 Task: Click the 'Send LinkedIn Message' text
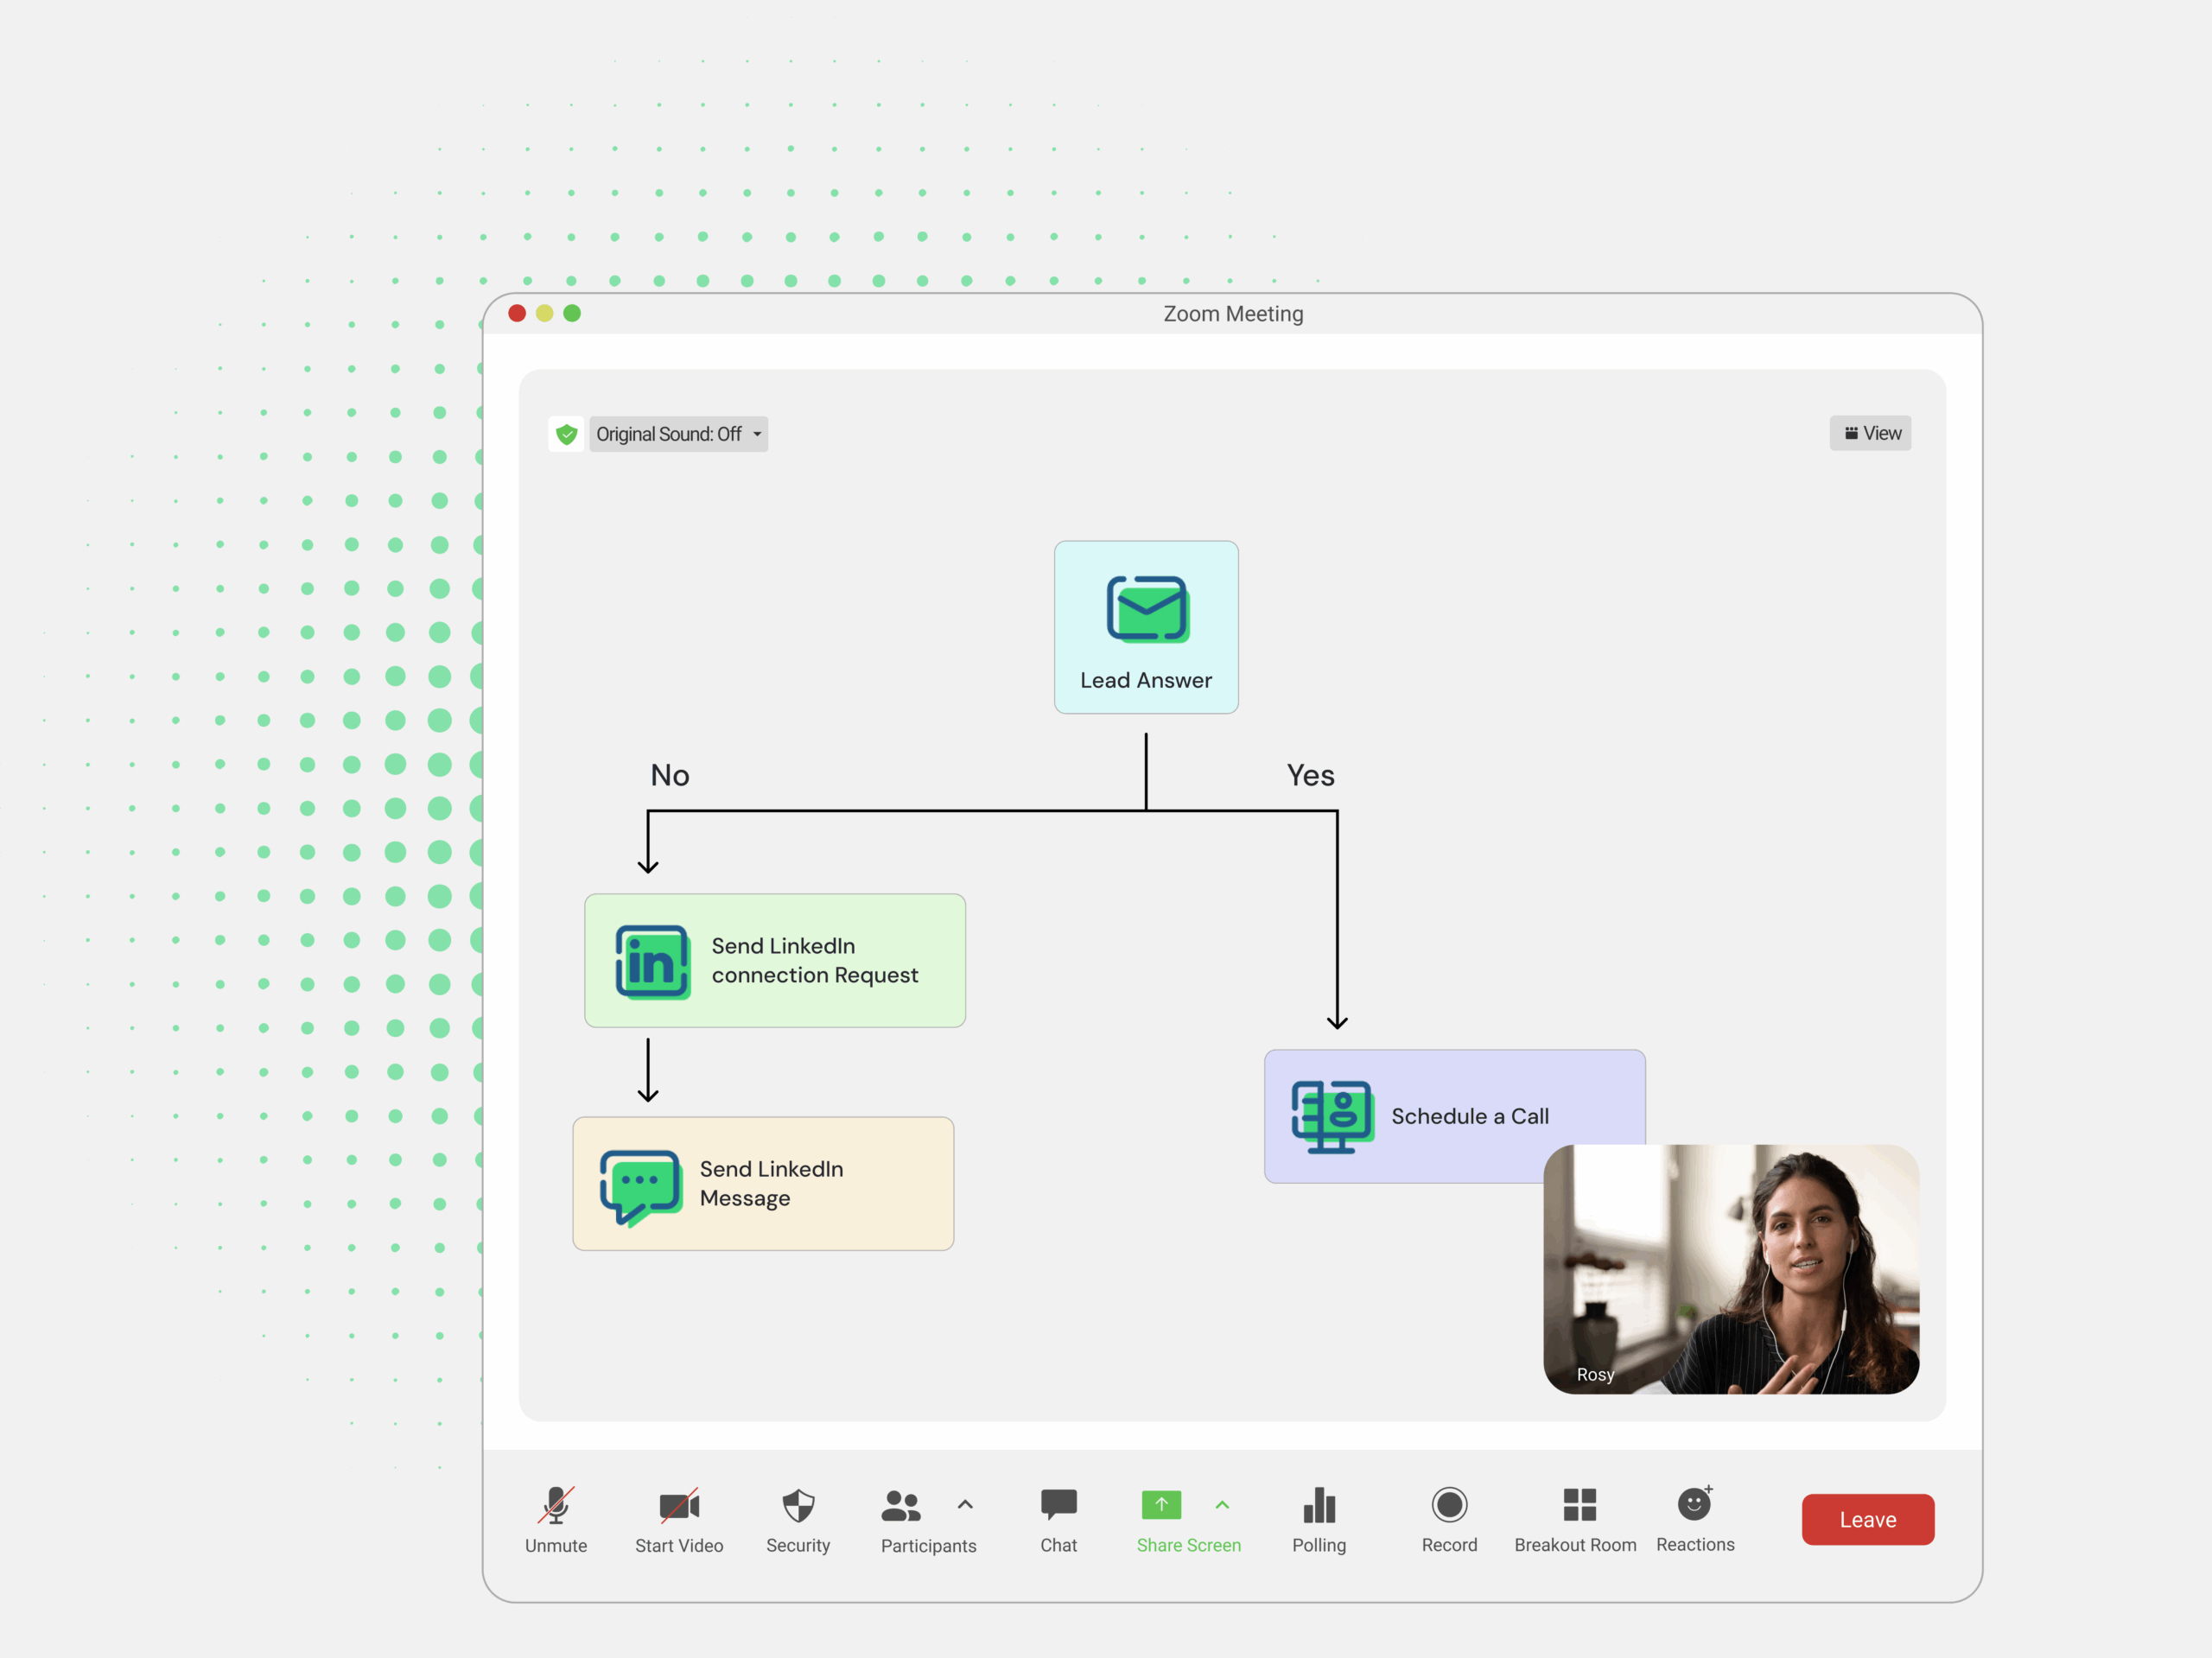click(771, 1183)
